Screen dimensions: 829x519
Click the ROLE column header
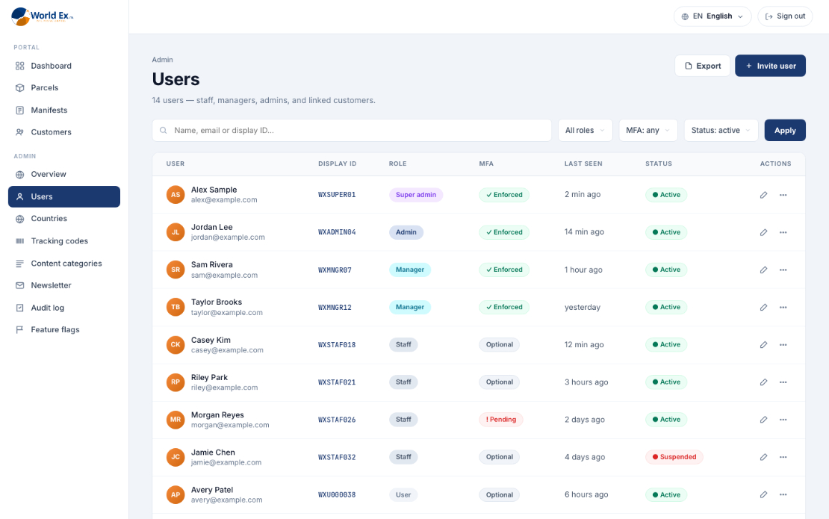397,164
